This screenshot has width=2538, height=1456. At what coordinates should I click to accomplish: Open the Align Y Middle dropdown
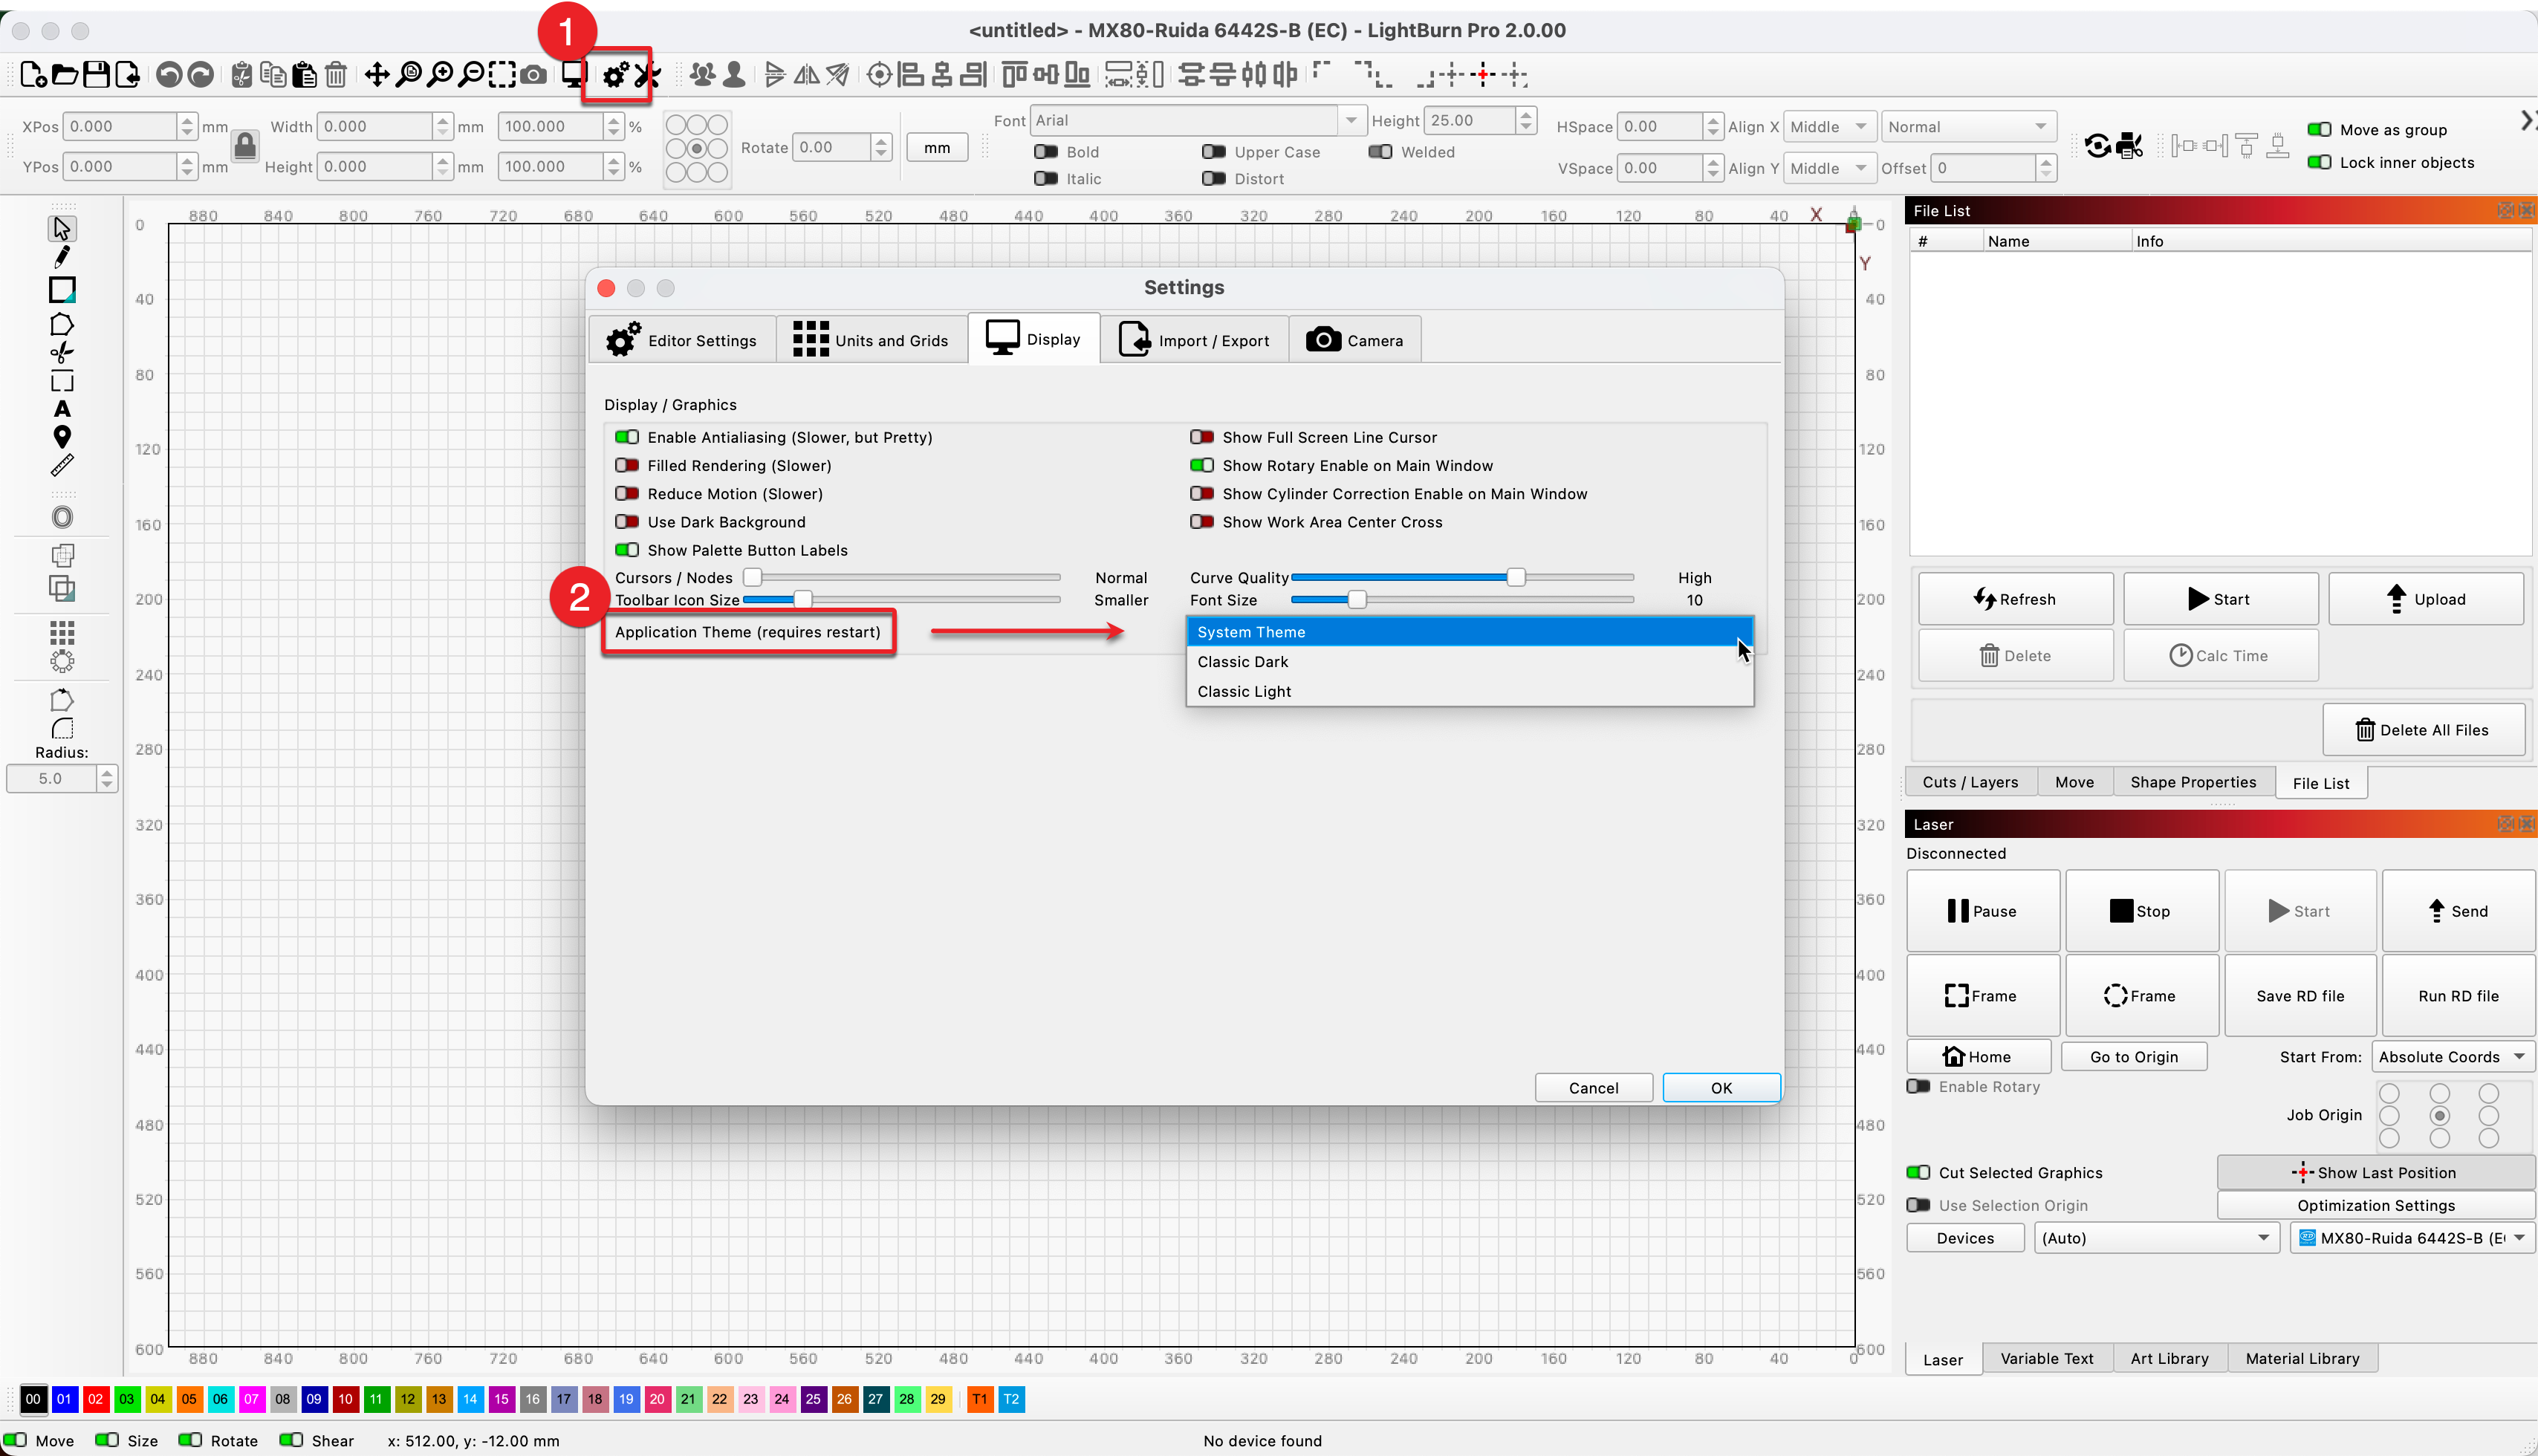coord(1829,168)
